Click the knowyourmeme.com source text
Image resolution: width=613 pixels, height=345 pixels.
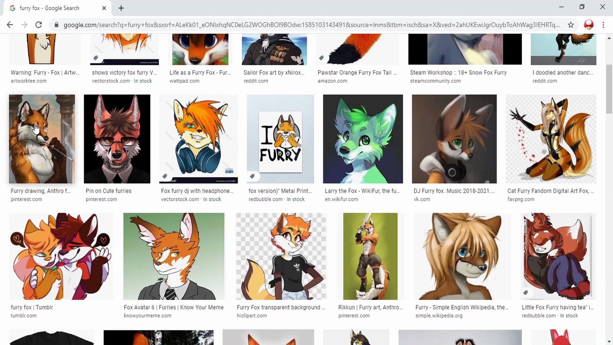click(x=148, y=316)
